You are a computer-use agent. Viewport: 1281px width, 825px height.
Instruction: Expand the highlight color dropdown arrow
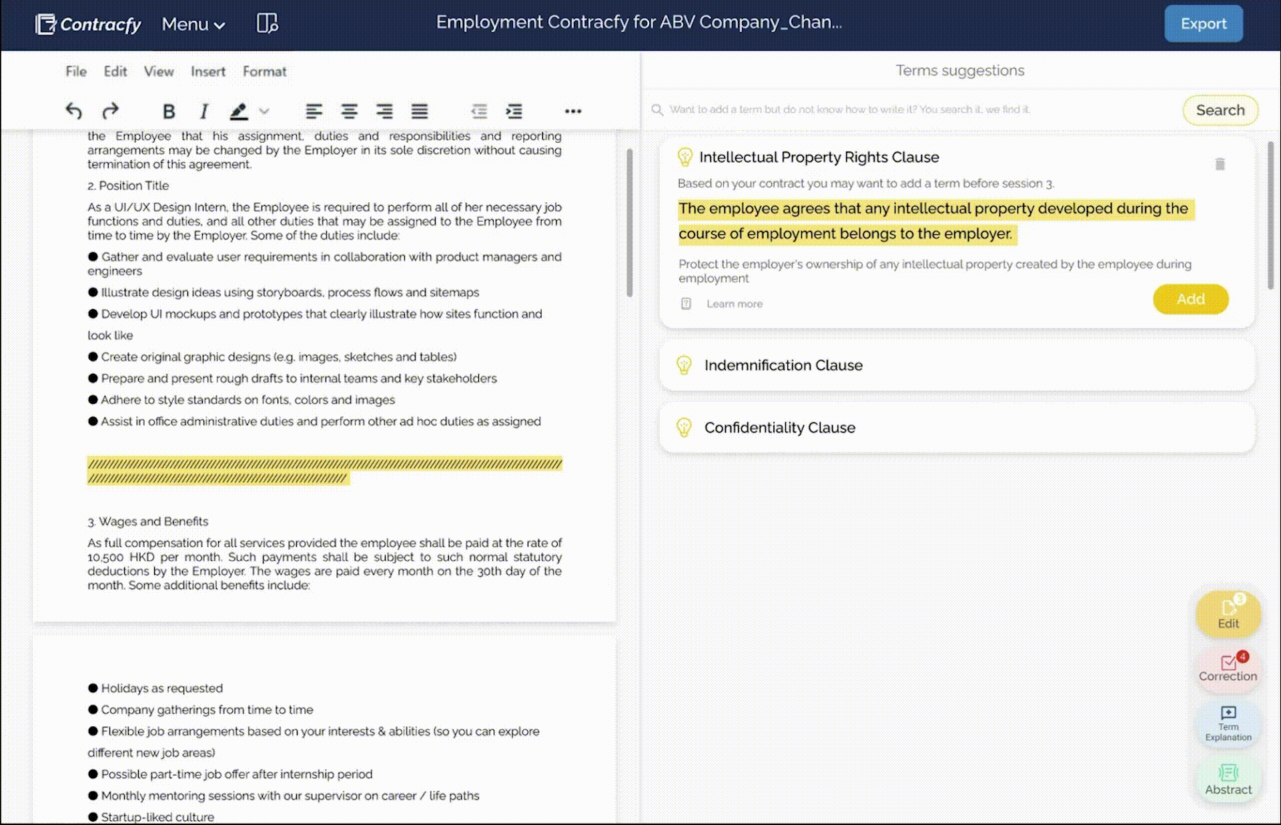coord(264,111)
